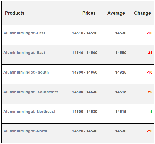
Task: Open the Aluminium Ingot -North link
Action: click(25, 131)
